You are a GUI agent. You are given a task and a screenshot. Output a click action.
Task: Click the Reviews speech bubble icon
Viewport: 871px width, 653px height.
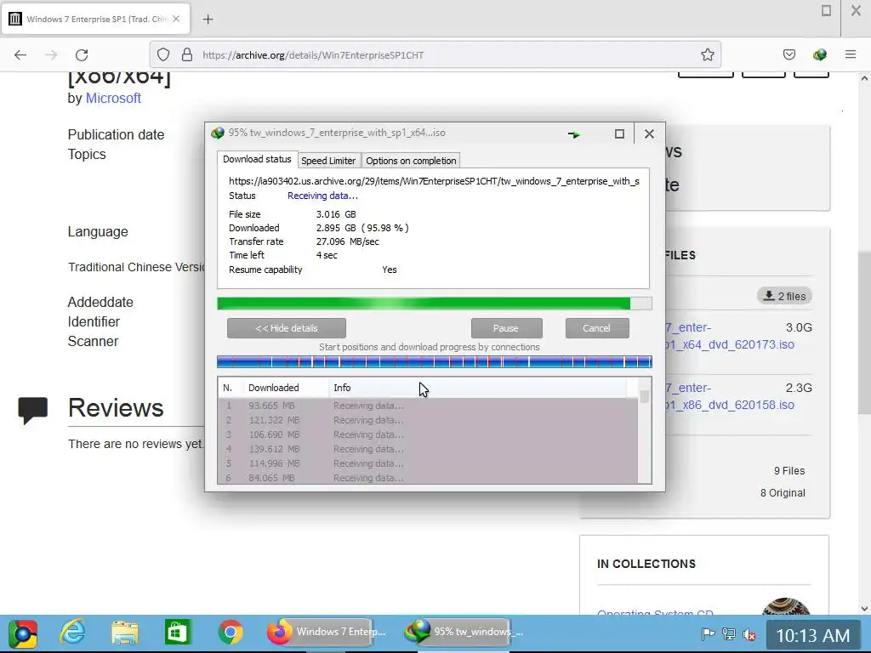[x=33, y=411]
